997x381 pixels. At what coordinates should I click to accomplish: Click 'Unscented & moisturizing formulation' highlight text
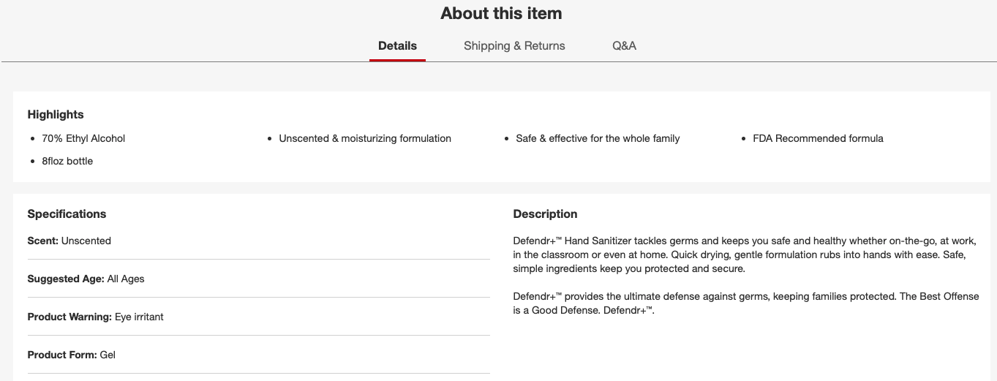pos(365,138)
